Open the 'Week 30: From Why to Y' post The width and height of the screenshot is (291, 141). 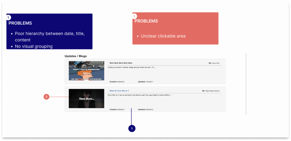click(119, 91)
